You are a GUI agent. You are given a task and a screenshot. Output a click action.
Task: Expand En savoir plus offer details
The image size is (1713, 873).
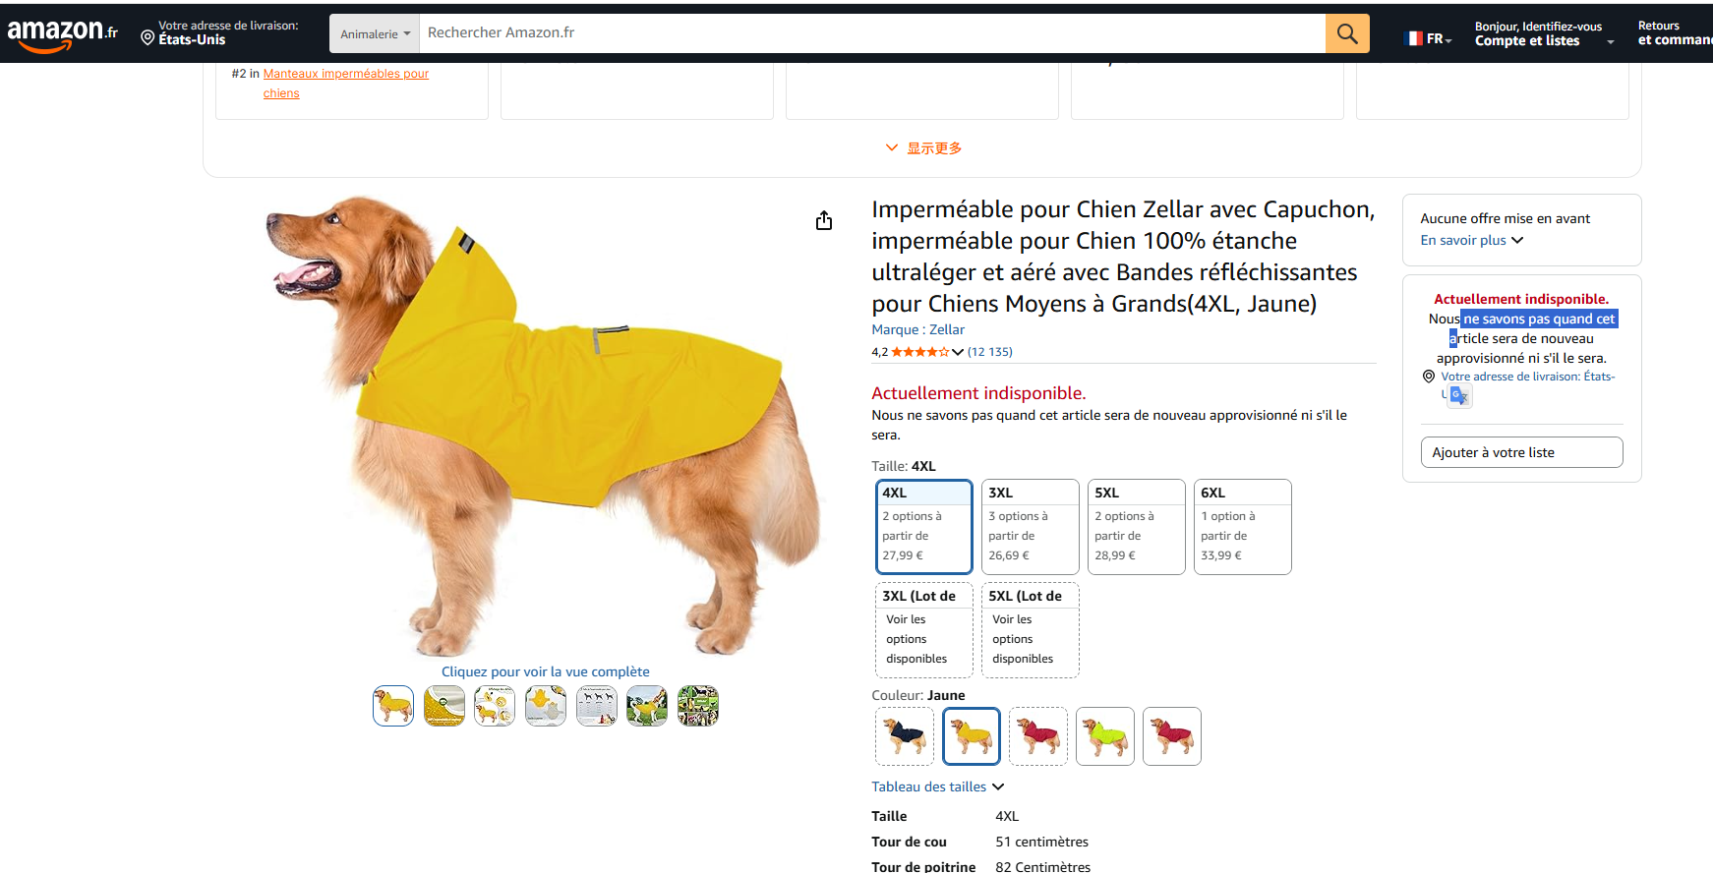point(1471,240)
